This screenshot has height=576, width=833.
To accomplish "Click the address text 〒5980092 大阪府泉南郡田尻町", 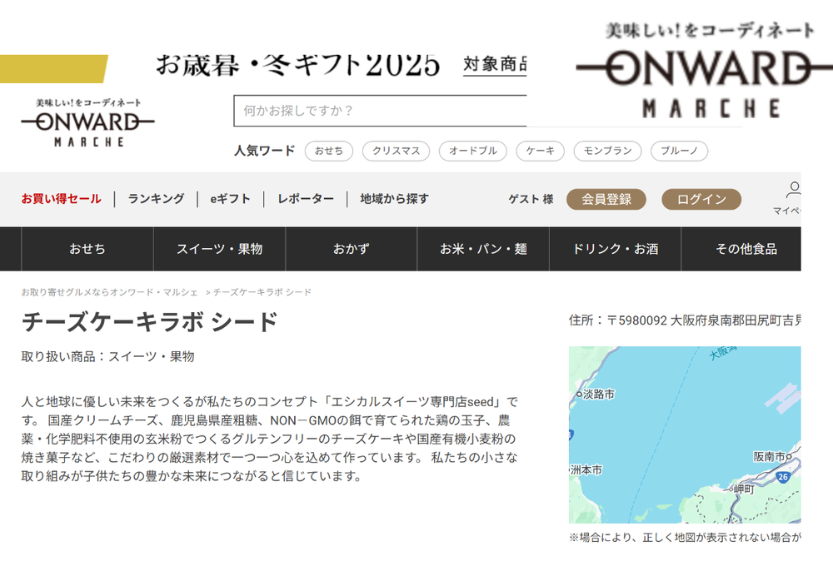I will tap(703, 320).
